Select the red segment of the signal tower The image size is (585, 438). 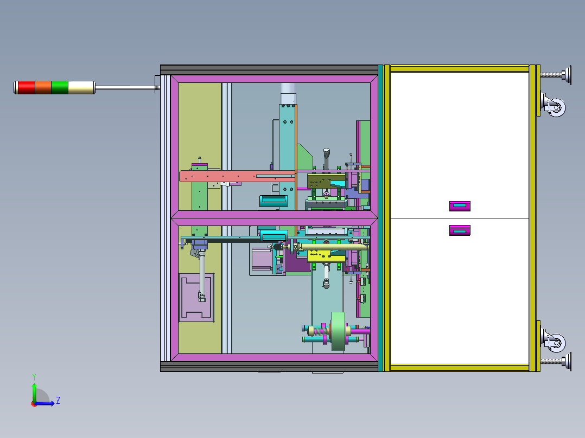[27, 88]
